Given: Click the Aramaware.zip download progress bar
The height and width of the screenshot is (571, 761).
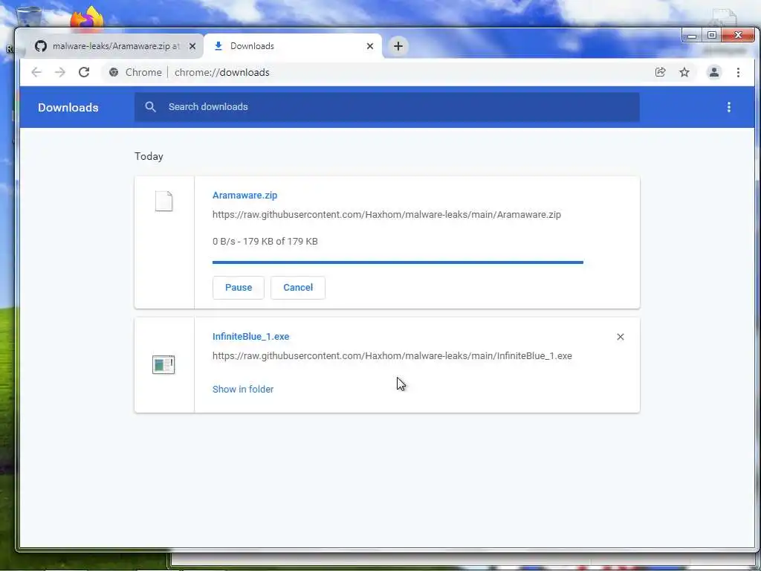Looking at the screenshot, I should pos(398,262).
